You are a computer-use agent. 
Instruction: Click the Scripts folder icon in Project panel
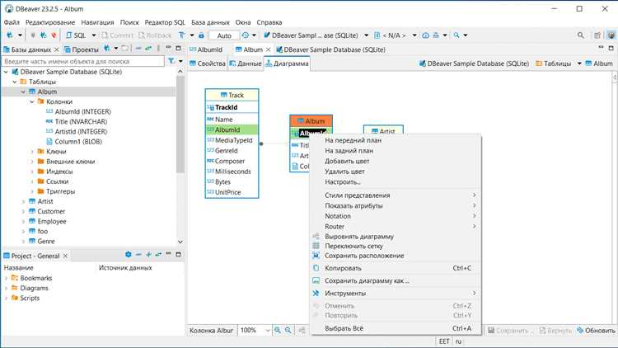15,298
